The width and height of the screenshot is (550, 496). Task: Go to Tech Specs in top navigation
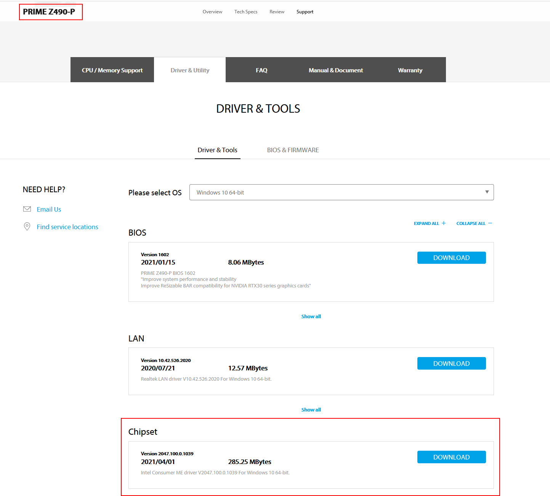coord(246,12)
